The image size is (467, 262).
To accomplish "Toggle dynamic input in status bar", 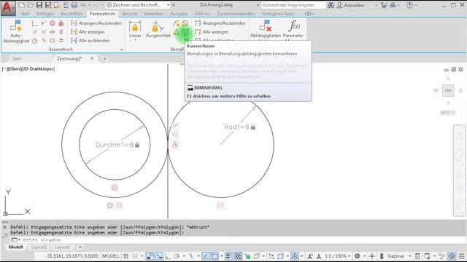I will [159, 256].
